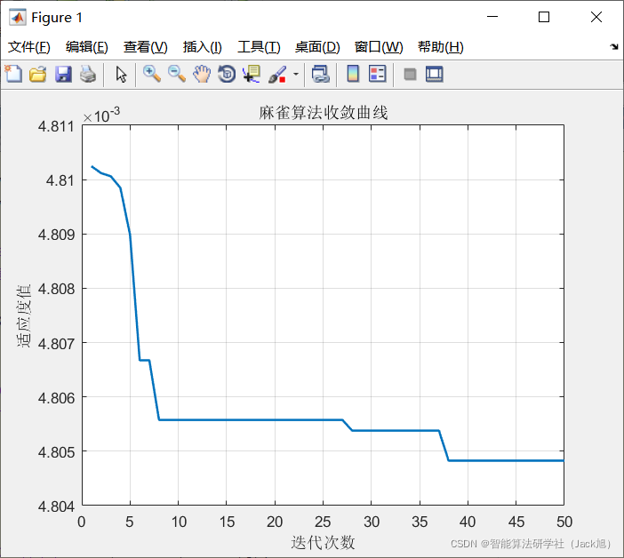Image resolution: width=624 pixels, height=558 pixels.
Task: Save the figure using floppy disk icon
Action: [63, 75]
